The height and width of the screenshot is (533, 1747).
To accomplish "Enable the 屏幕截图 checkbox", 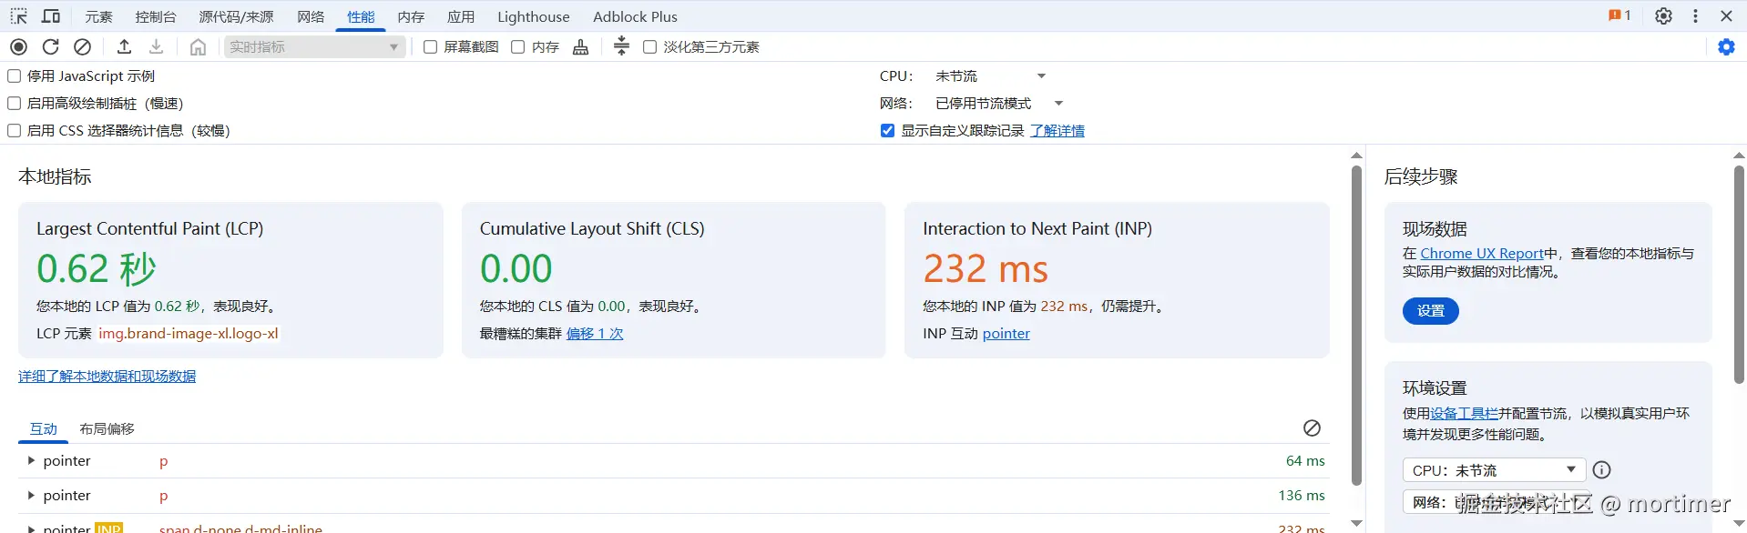I will click(431, 47).
